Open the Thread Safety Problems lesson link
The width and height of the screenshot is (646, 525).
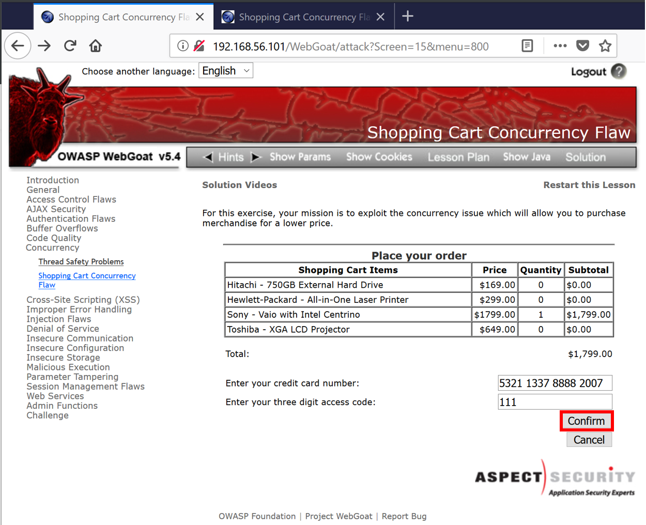(81, 262)
